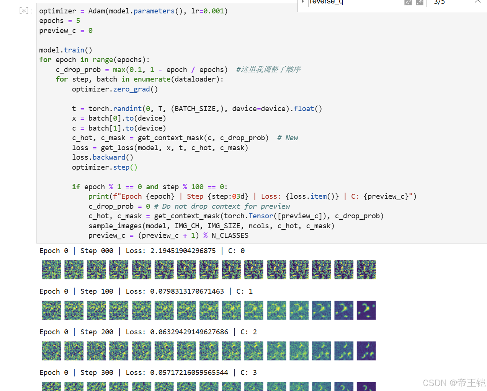Click the [*] cell execution indicator
This screenshot has width=487, height=391.
pos(26,11)
